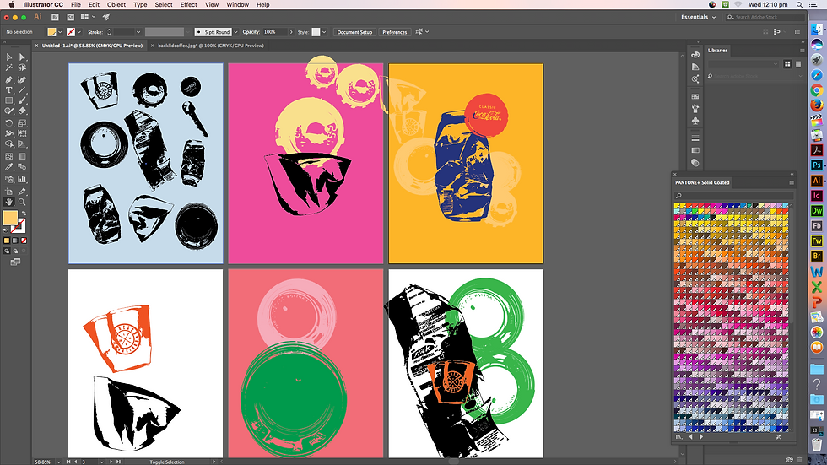
Task: Click the Preferences button
Action: [394, 32]
